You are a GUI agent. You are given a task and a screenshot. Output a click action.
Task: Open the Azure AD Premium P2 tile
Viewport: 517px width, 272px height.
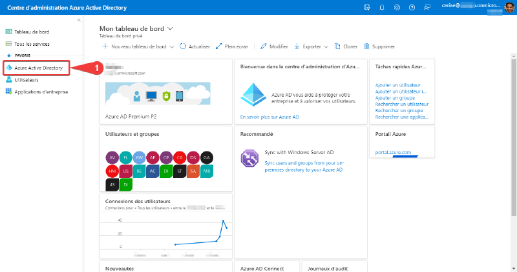[x=166, y=92]
